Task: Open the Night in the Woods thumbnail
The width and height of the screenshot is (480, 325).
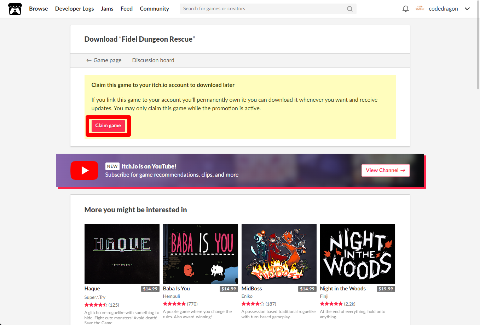Action: [x=358, y=254]
